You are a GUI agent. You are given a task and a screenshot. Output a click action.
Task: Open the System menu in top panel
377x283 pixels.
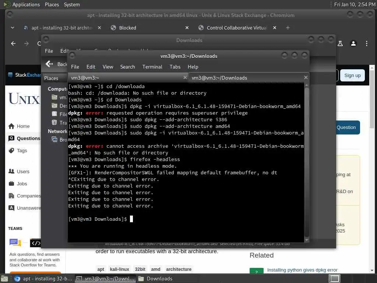click(72, 4)
